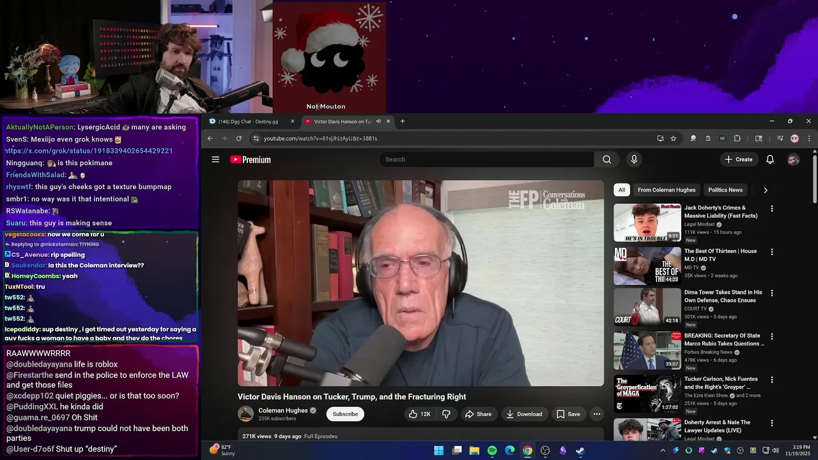This screenshot has height=460, width=818.
Task: Save the video to a playlist
Action: point(568,414)
